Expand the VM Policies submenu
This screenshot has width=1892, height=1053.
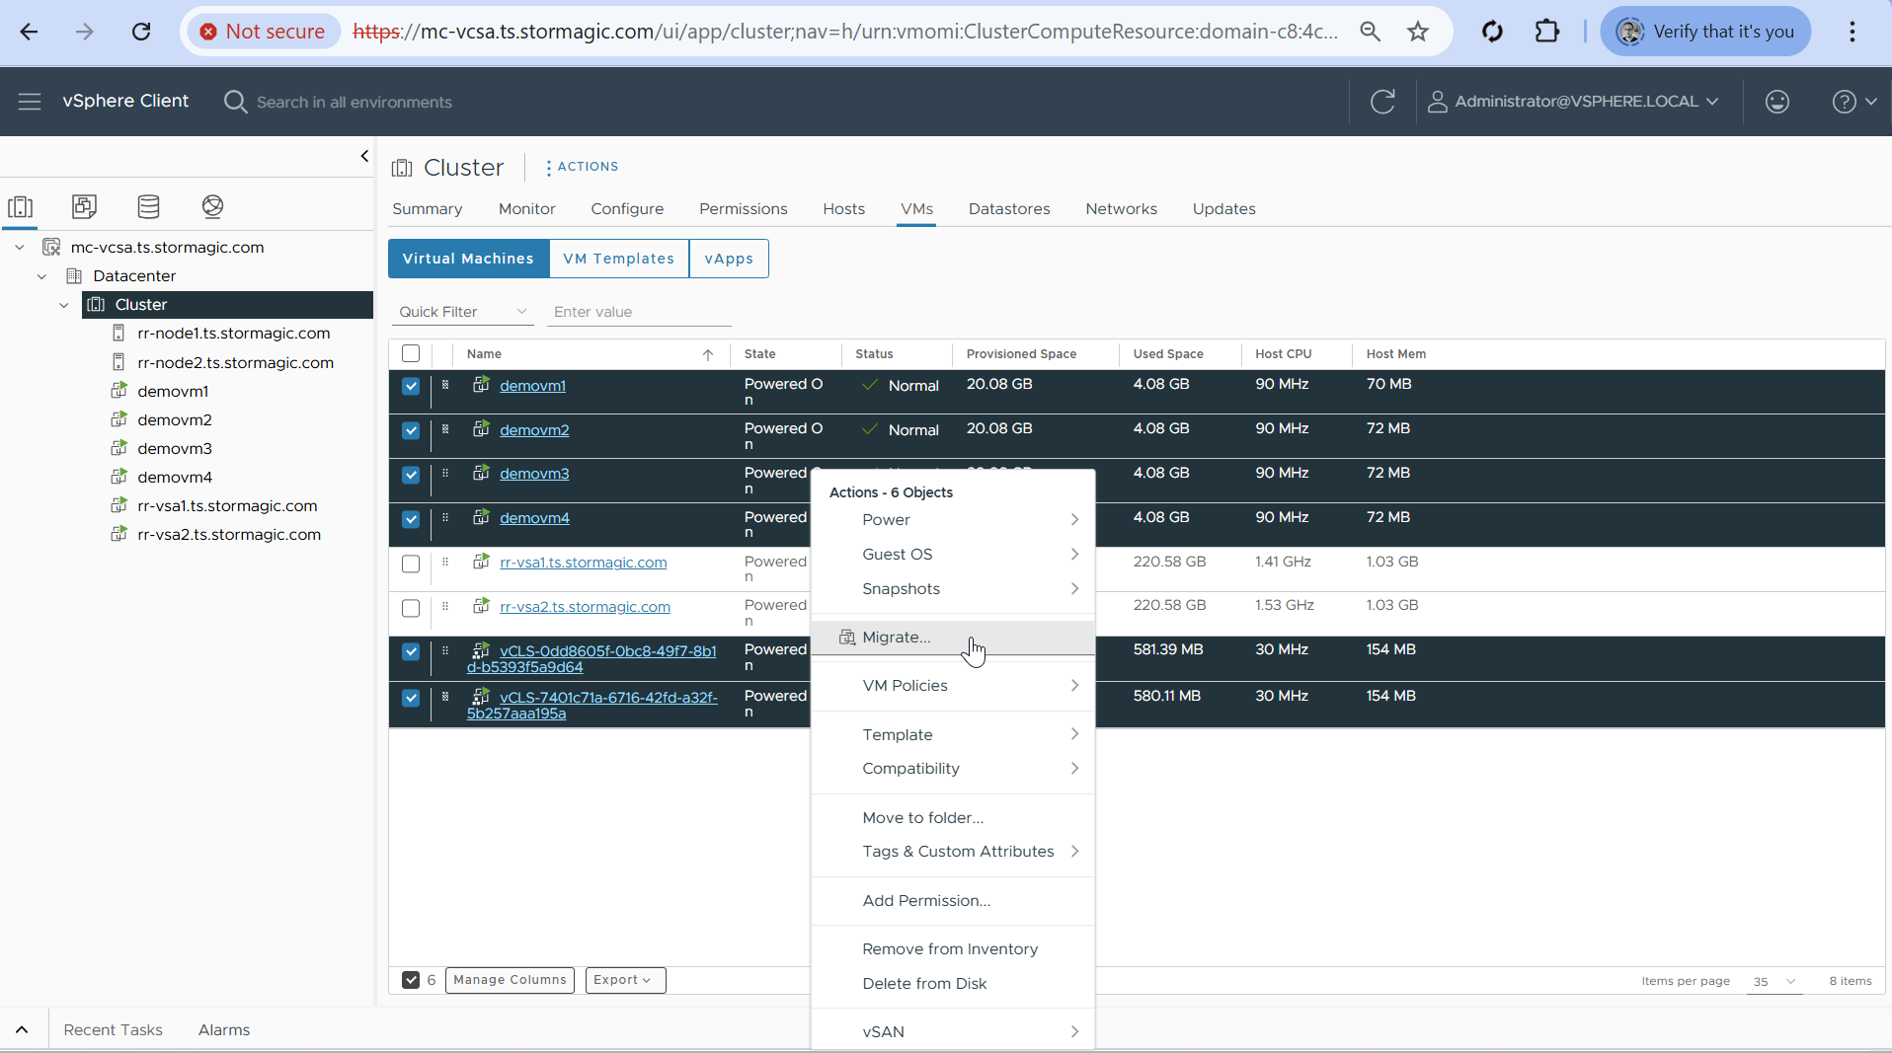(953, 686)
